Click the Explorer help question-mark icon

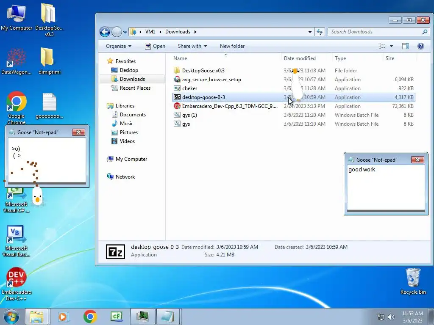pyautogui.click(x=421, y=46)
